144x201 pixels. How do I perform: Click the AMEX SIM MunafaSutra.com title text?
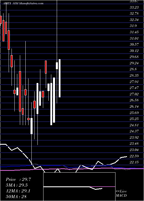[23, 3]
